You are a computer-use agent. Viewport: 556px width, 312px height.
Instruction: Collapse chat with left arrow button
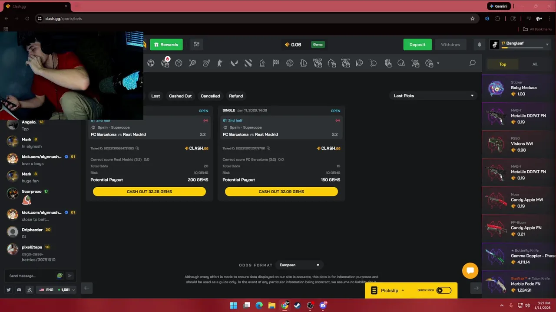click(x=86, y=288)
